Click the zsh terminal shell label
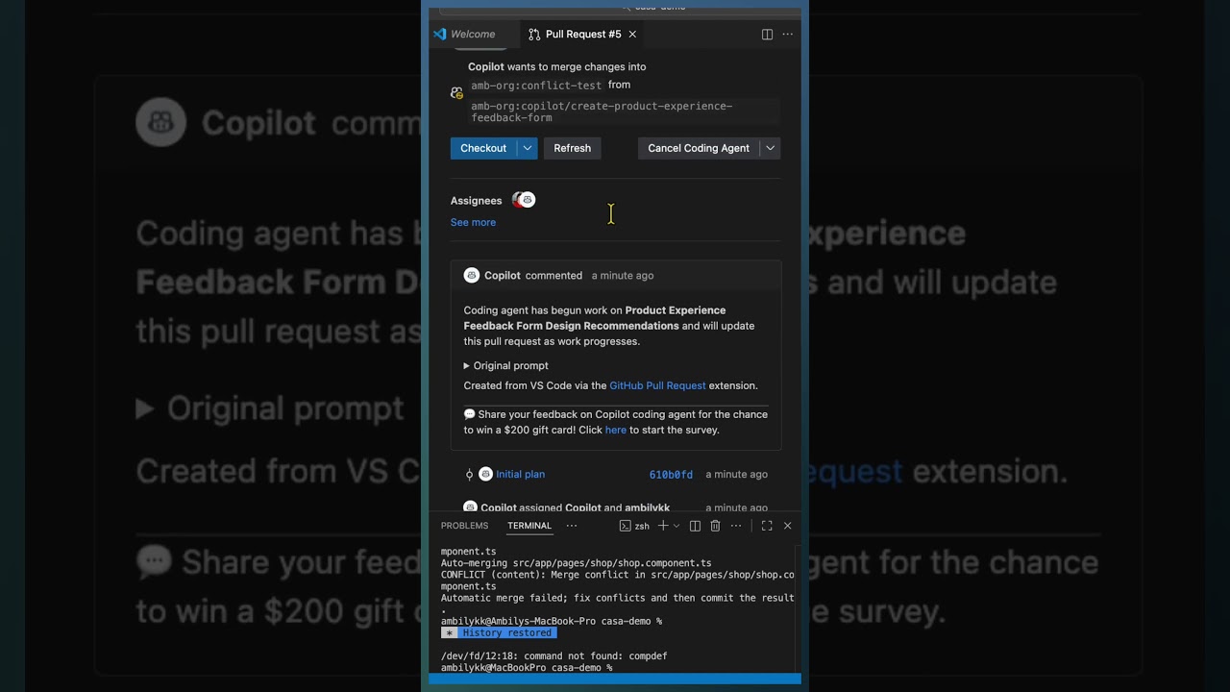Image resolution: width=1230 pixels, height=692 pixels. coord(635,526)
